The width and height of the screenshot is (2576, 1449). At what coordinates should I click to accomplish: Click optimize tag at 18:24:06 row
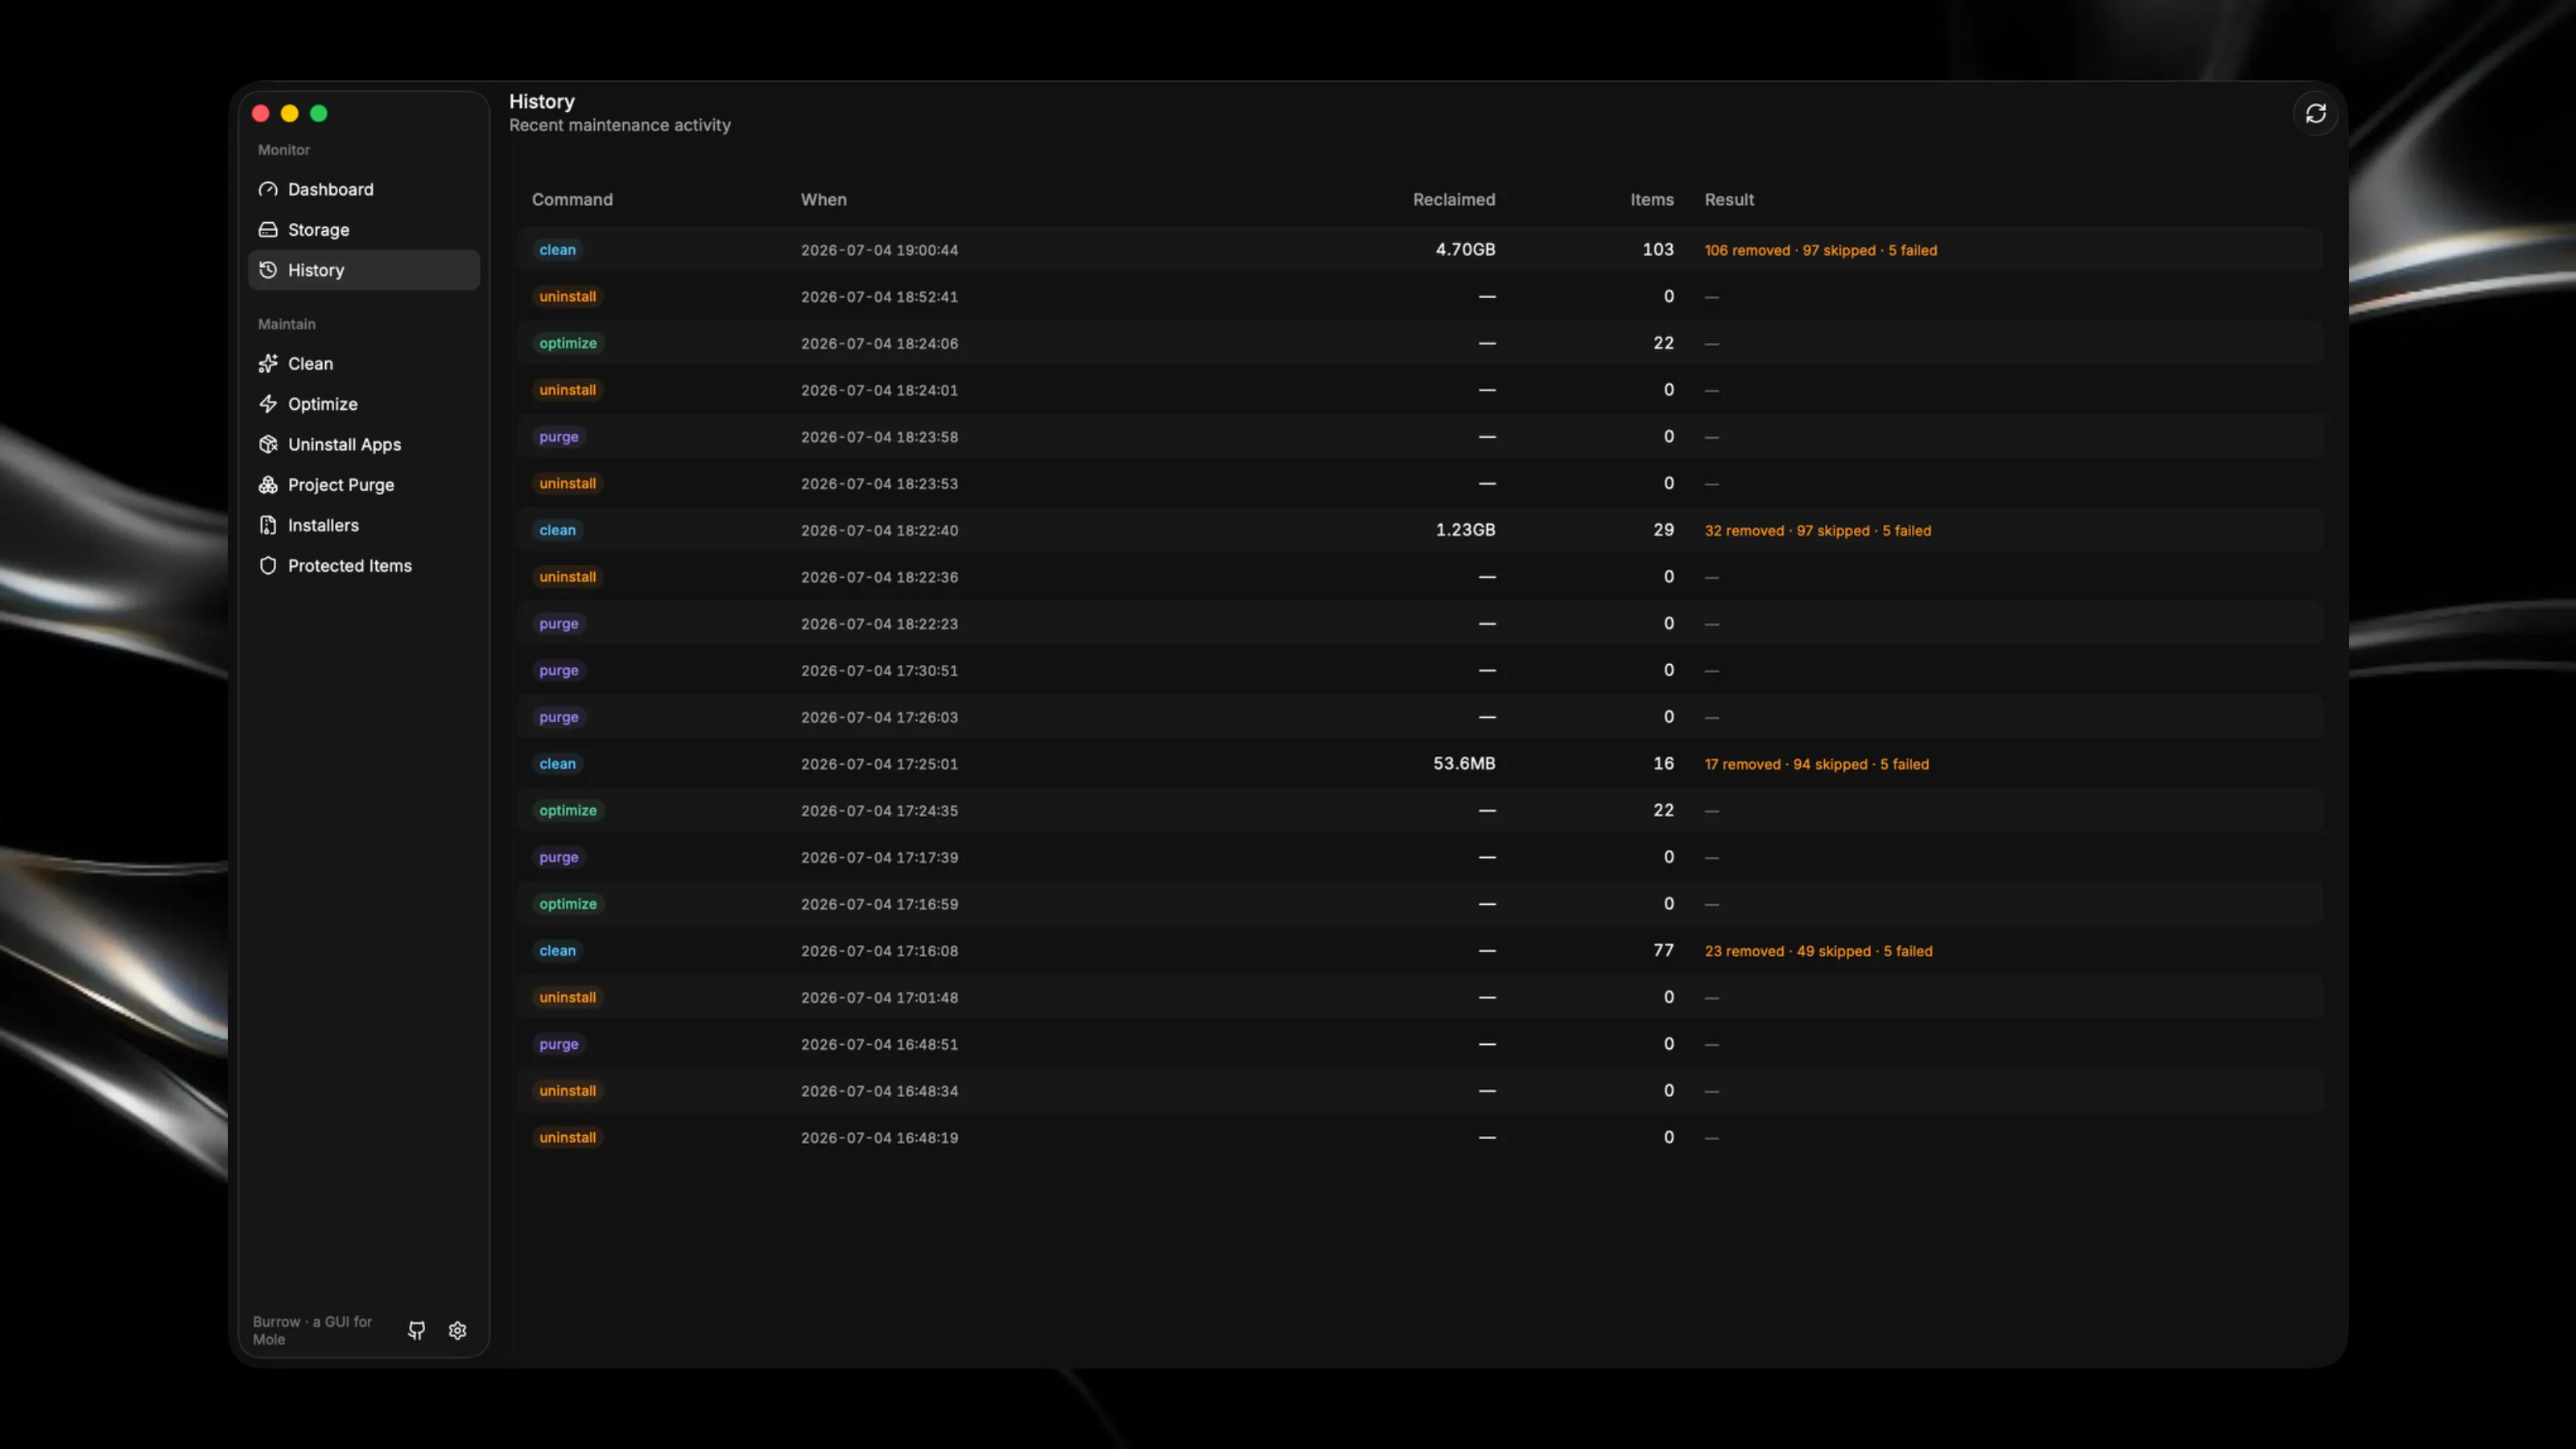click(x=567, y=343)
